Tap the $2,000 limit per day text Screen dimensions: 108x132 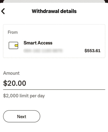[24, 96]
